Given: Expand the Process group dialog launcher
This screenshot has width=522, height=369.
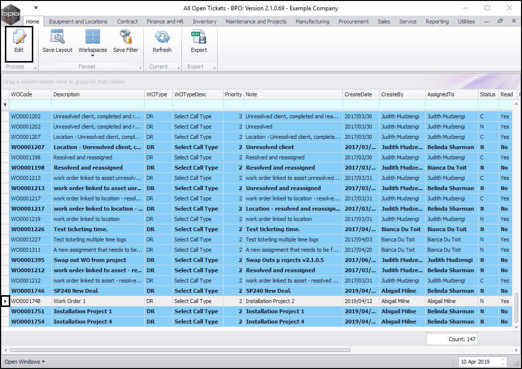Looking at the screenshot, I should (34, 67).
